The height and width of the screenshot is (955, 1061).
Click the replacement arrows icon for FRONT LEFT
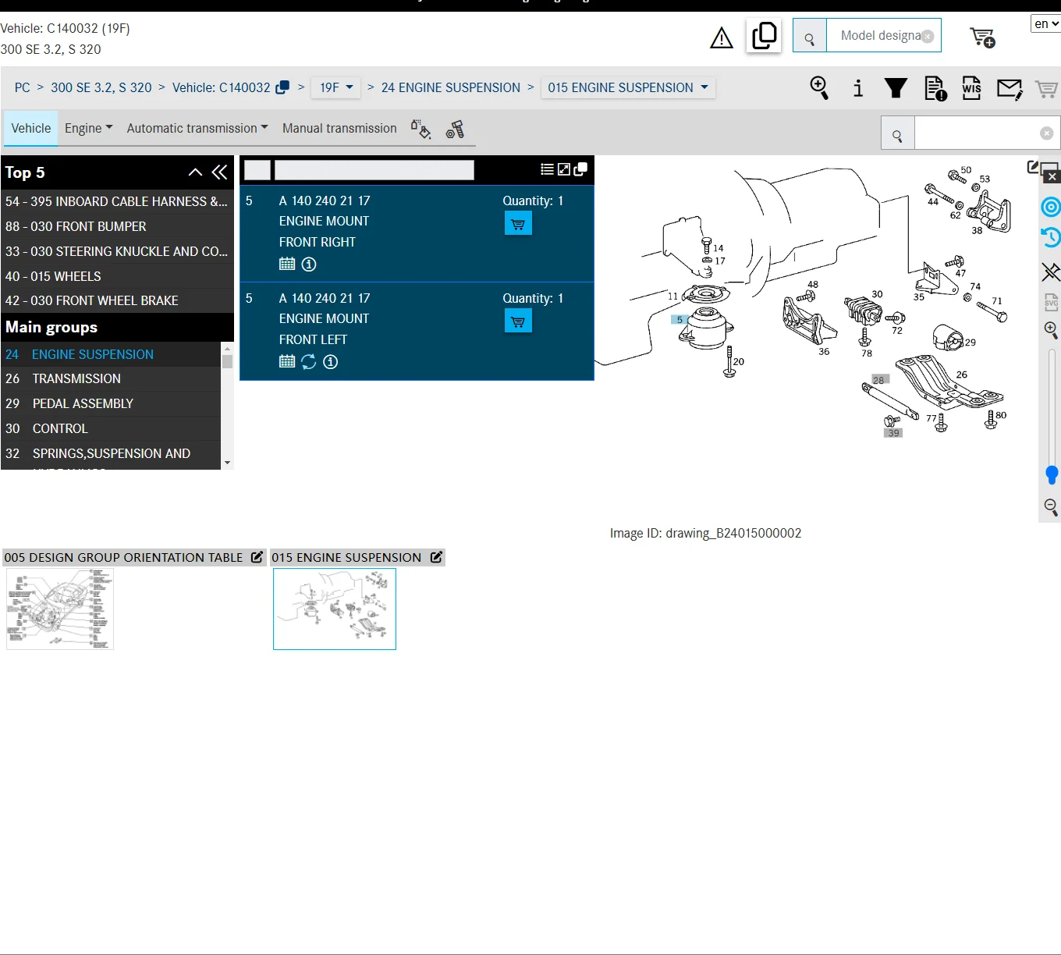[x=309, y=361]
